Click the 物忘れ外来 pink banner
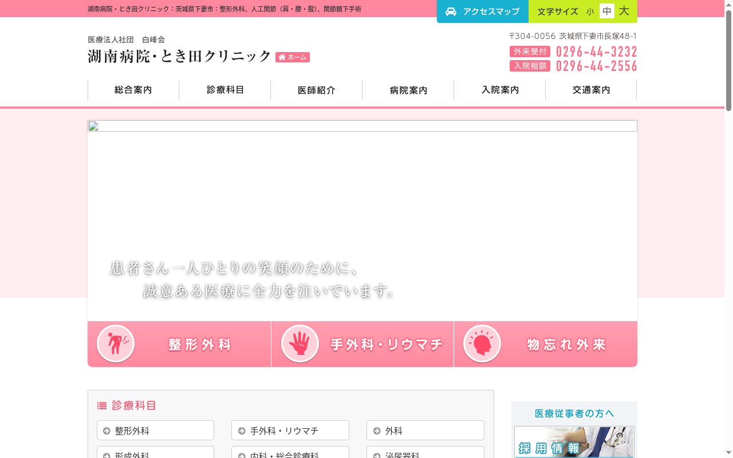The width and height of the screenshot is (733, 458). click(x=546, y=344)
